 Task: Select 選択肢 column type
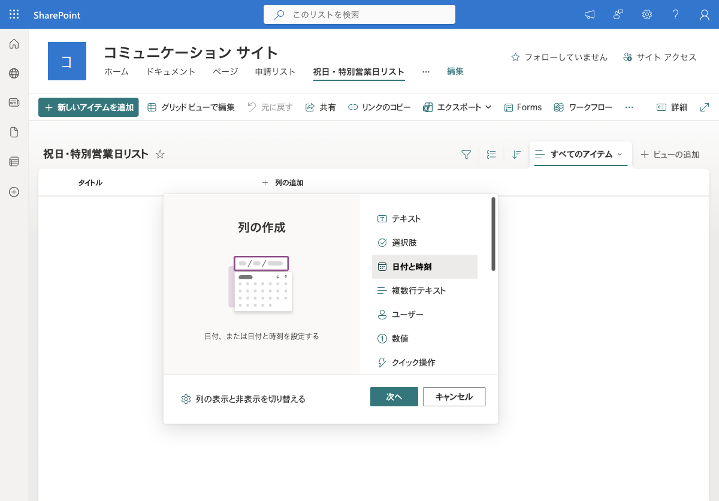click(425, 243)
